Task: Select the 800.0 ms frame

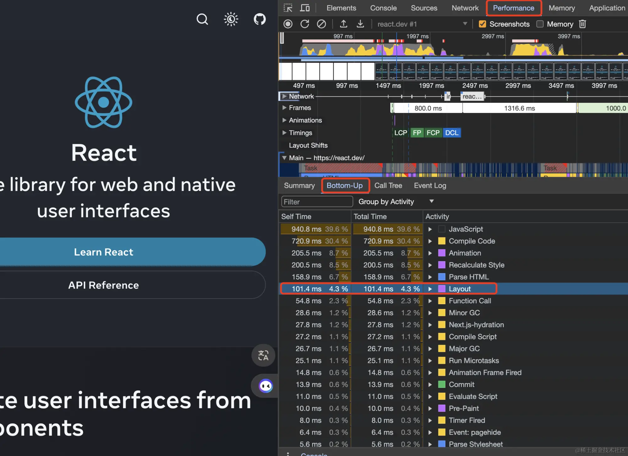Action: point(428,108)
